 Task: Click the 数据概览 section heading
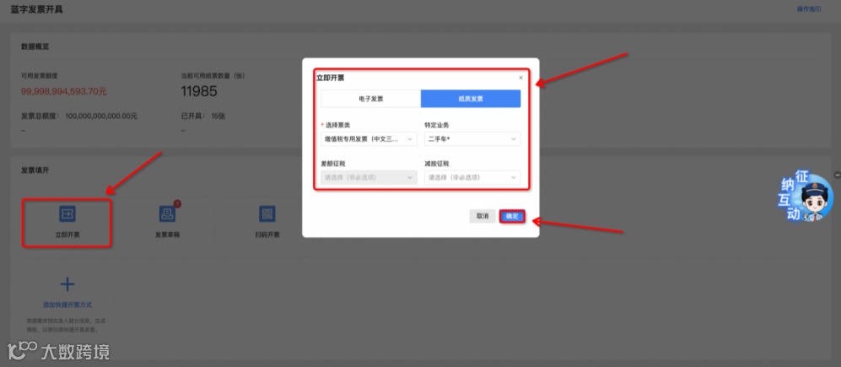click(x=35, y=46)
